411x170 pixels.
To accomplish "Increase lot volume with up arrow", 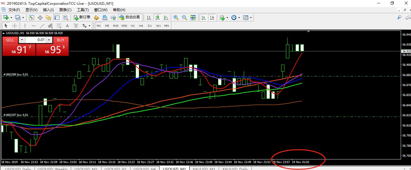I will (x=49, y=40).
